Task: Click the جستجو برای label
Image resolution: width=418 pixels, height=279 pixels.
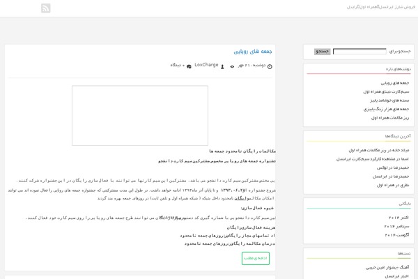Action: (400, 51)
